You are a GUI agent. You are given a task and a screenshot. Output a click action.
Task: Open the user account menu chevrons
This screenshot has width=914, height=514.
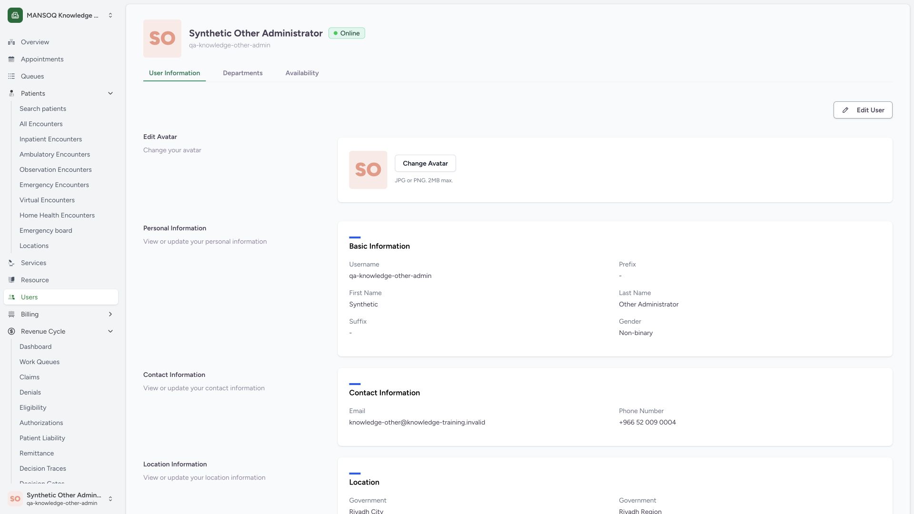pos(110,499)
